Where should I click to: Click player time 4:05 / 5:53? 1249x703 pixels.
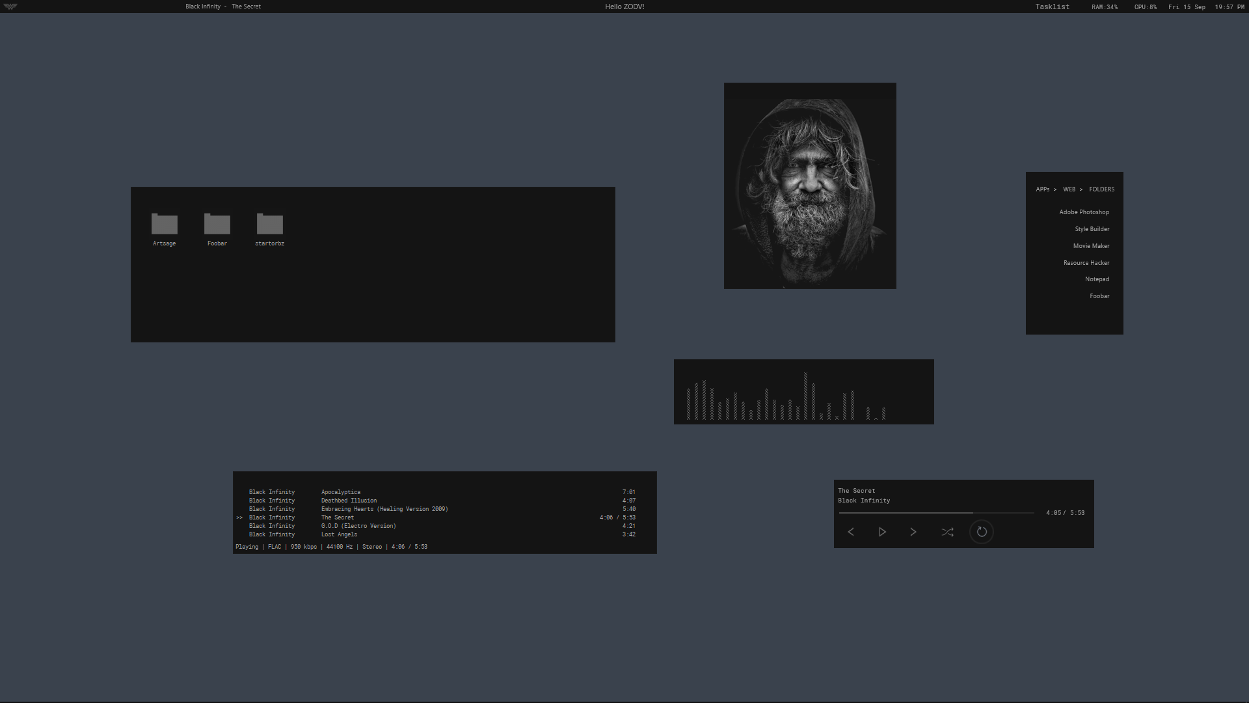click(x=1066, y=513)
